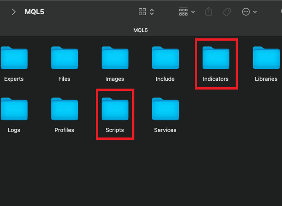Image resolution: width=282 pixels, height=206 pixels.
Task: Select the Services folder
Action: [x=165, y=109]
